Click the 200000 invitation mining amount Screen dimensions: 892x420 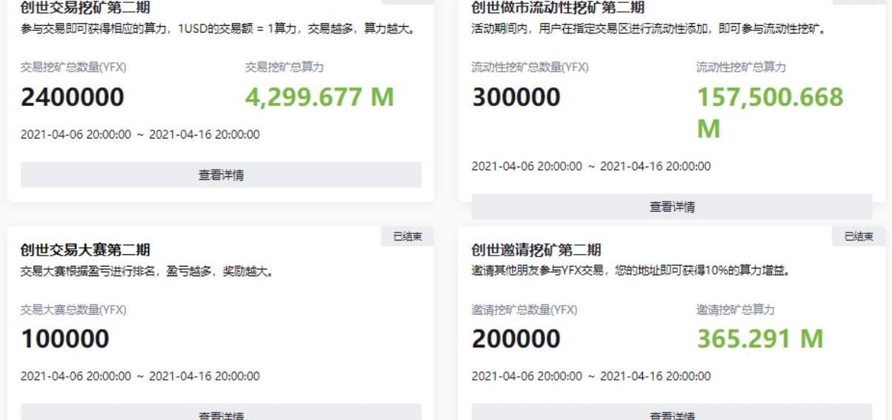[x=516, y=339]
